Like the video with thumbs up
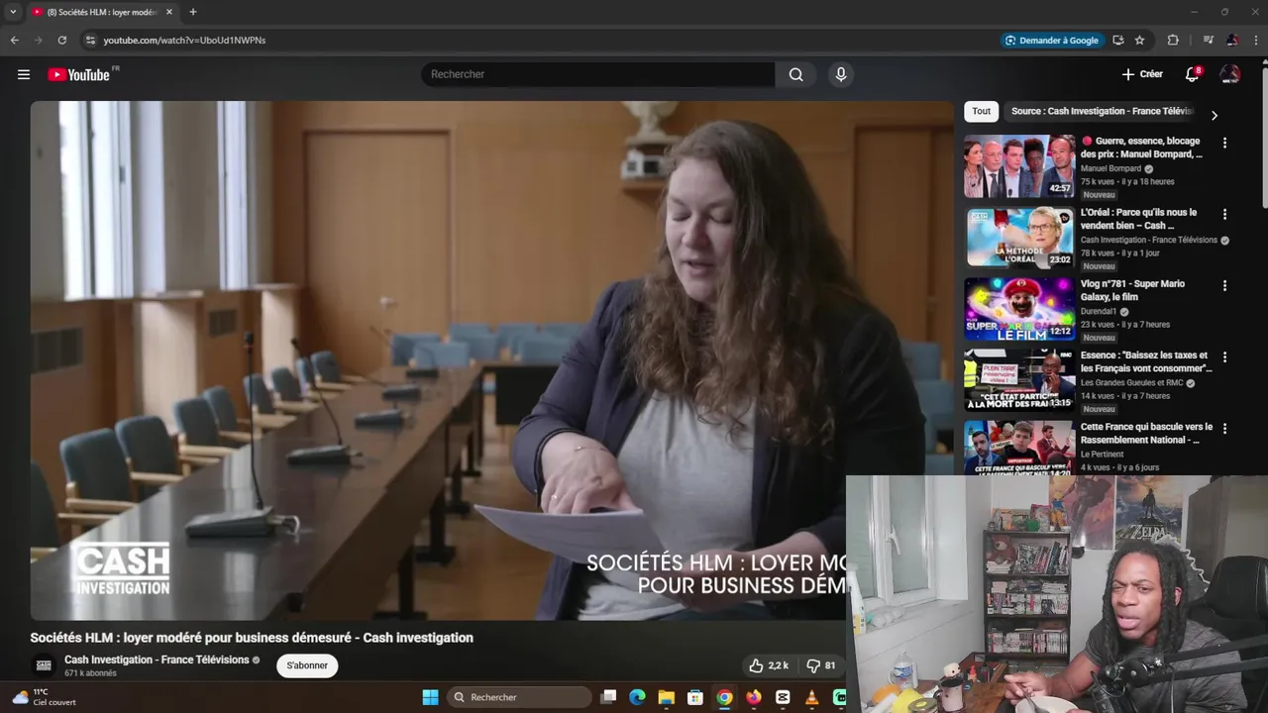The height and width of the screenshot is (713, 1268). pyautogui.click(x=769, y=665)
